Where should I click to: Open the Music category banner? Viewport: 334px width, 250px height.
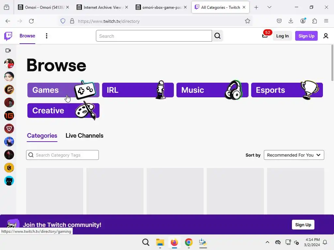pos(212,90)
